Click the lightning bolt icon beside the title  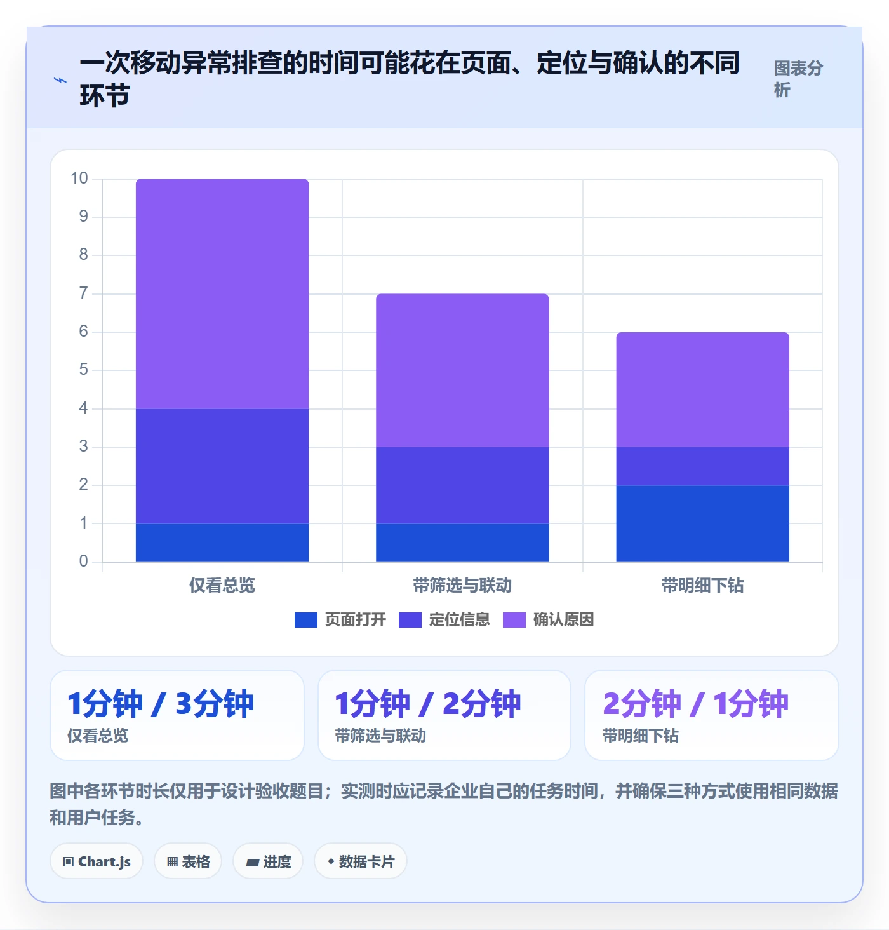coord(60,81)
